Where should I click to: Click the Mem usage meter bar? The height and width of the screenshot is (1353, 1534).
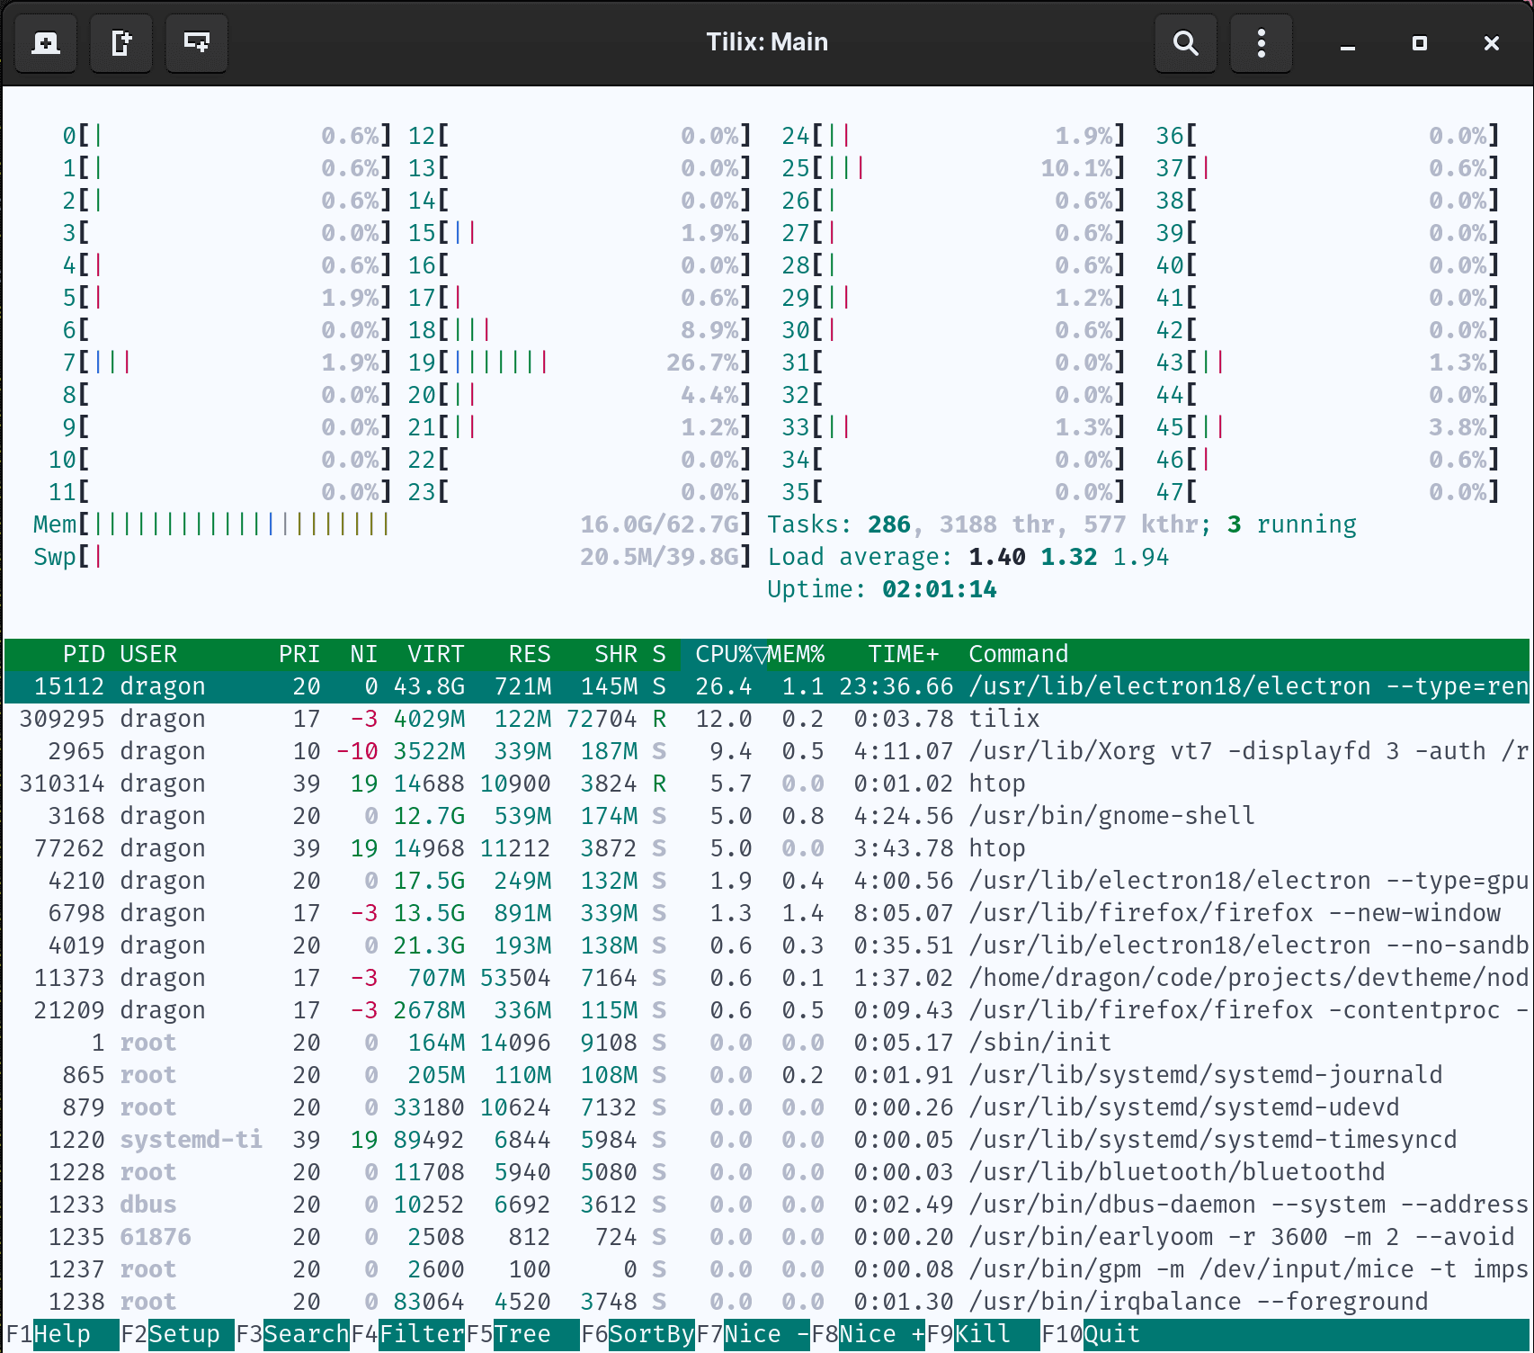pyautogui.click(x=392, y=524)
